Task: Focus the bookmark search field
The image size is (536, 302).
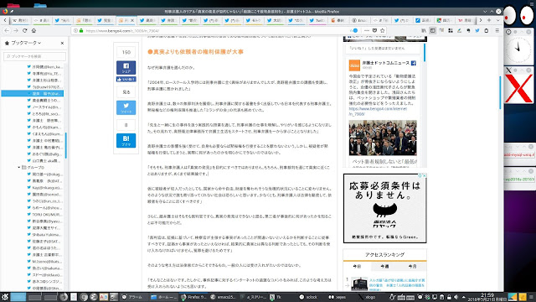Action: [34, 56]
